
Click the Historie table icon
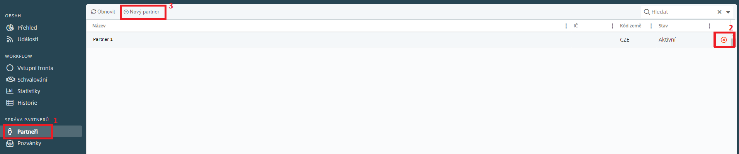10,103
